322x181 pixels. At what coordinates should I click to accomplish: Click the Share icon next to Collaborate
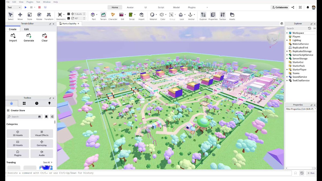pos(293,8)
